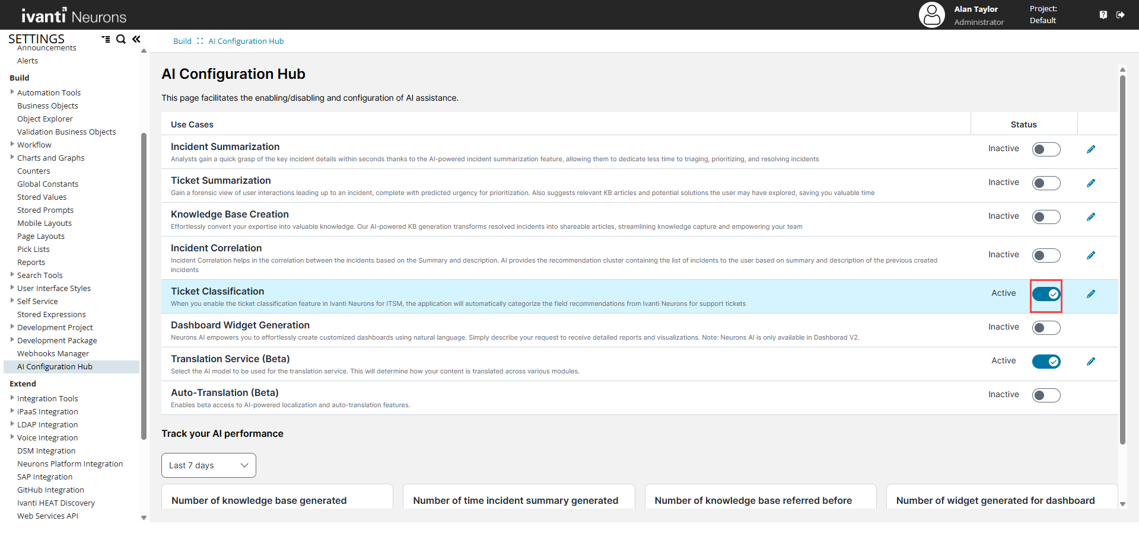Turn on Auto-Translation (Beta) switch

1046,395
